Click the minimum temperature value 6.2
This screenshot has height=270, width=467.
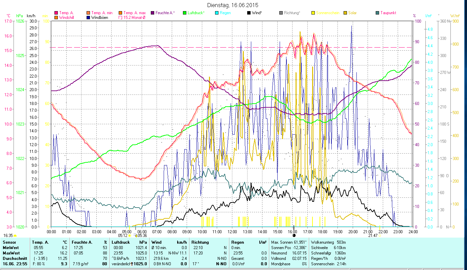64,247
